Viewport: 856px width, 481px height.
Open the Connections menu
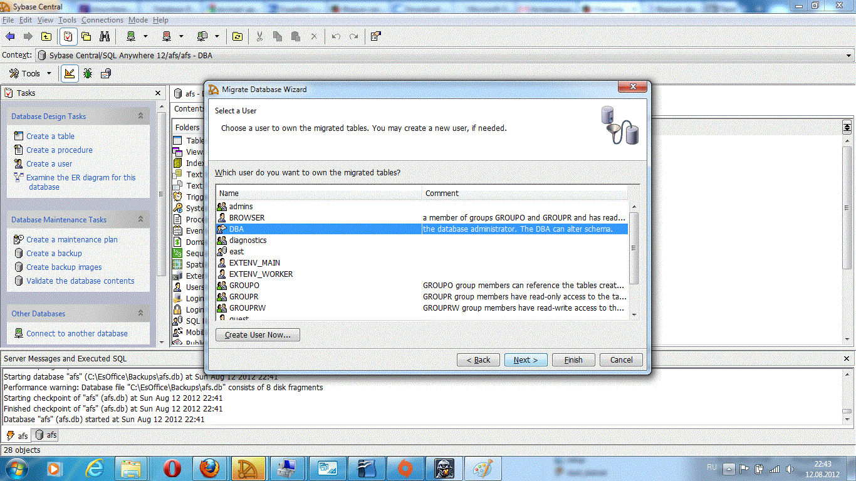pos(103,20)
